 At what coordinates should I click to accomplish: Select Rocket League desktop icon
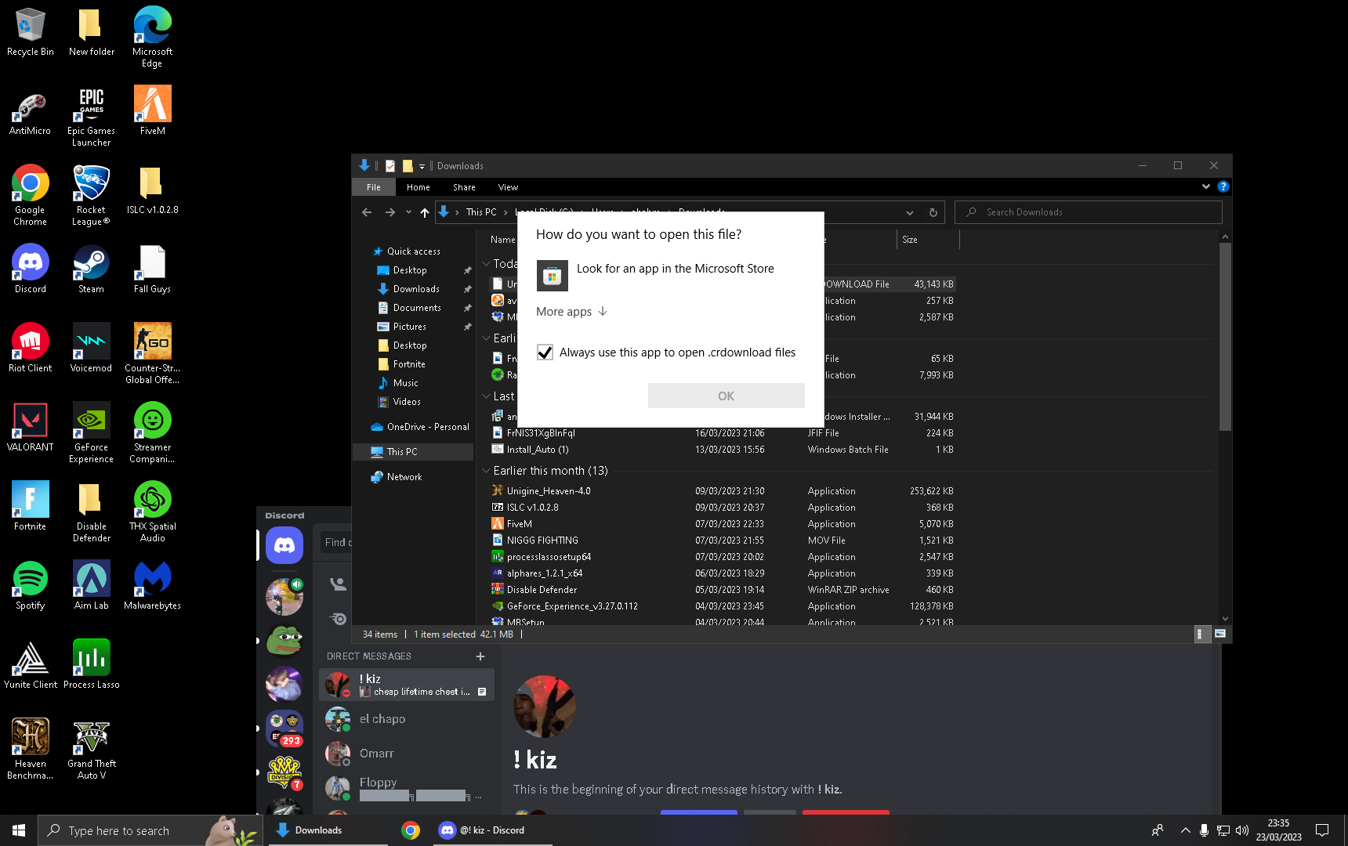(91, 196)
